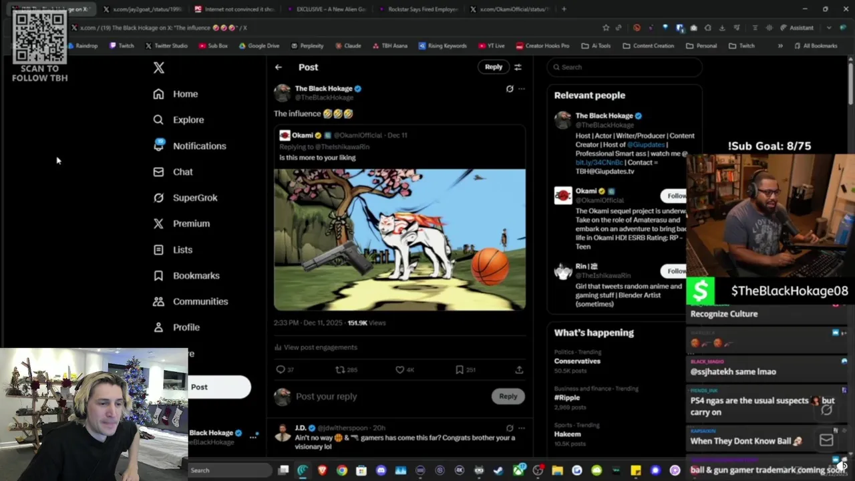Open the Assistant in browser toolbar
Image resolution: width=855 pixels, height=481 pixels.
pyautogui.click(x=797, y=28)
